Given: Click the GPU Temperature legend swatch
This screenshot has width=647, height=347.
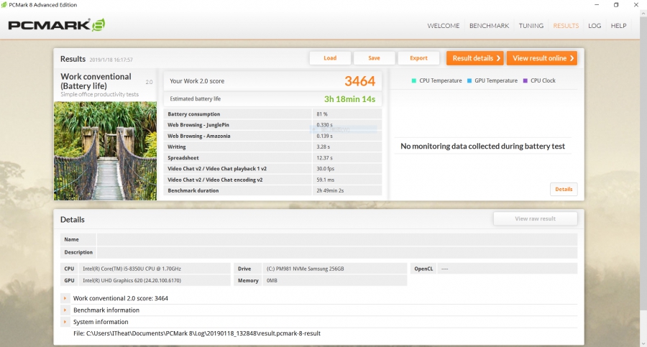Looking at the screenshot, I should (x=469, y=81).
